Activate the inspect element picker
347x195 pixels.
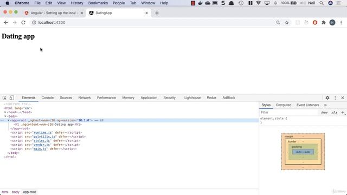[x=4, y=97]
